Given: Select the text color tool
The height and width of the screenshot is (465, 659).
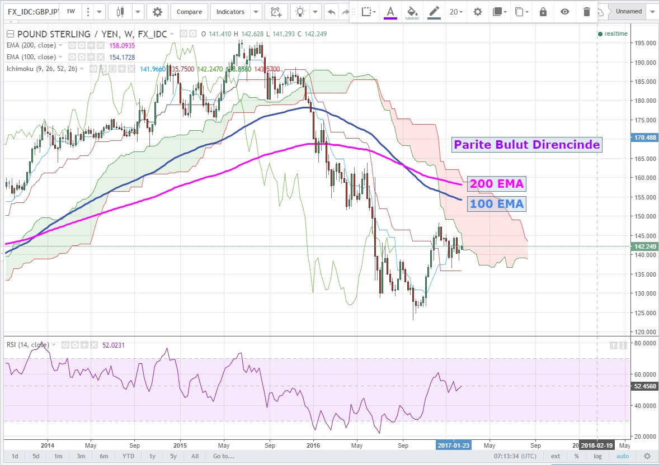Looking at the screenshot, I should coord(390,12).
